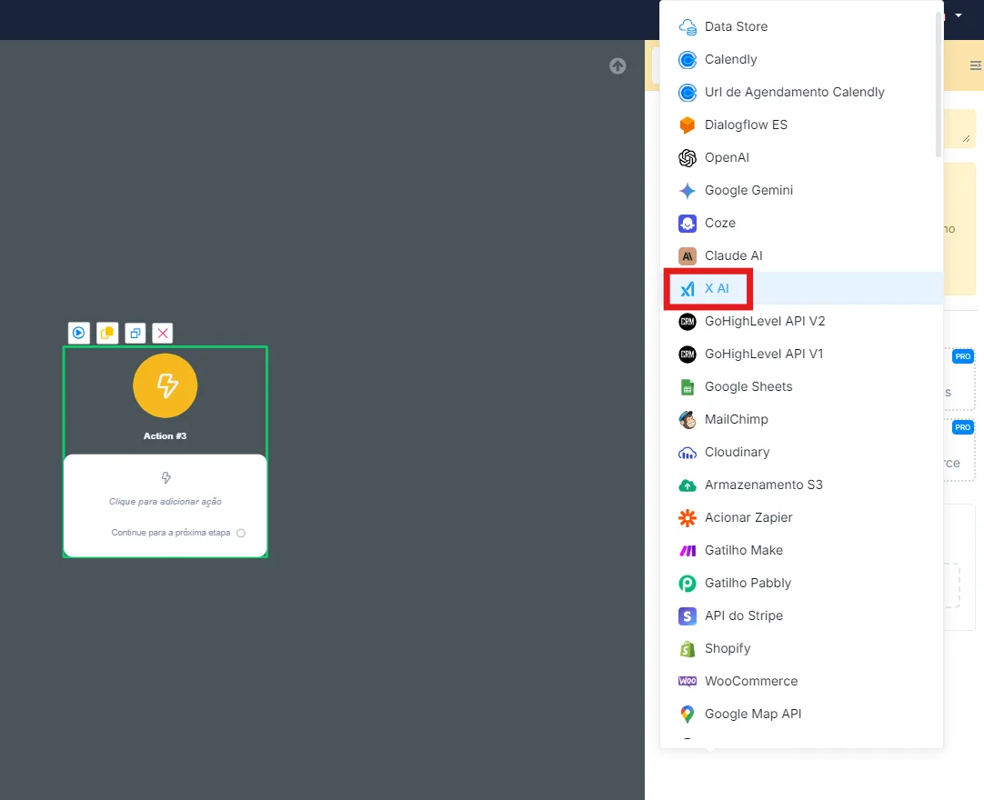This screenshot has width=984, height=800.
Task: Click the GoHighLevel API V1 CRM icon
Action: pos(688,354)
